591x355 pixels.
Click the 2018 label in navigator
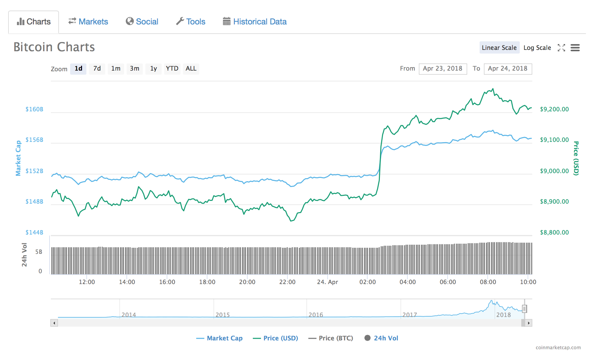[504, 315]
